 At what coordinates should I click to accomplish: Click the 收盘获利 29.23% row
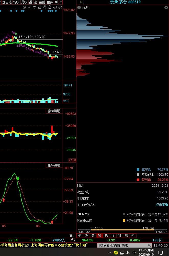(122, 192)
